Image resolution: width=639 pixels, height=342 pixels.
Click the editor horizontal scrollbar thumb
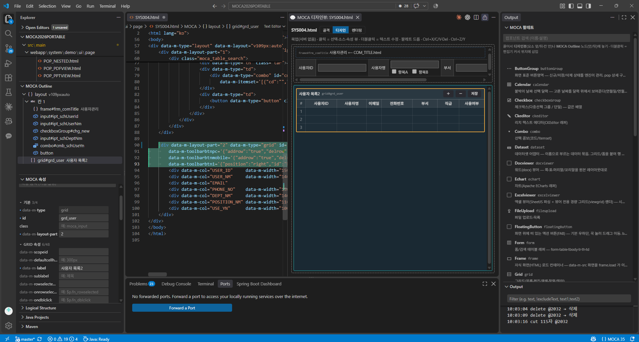coord(158,274)
